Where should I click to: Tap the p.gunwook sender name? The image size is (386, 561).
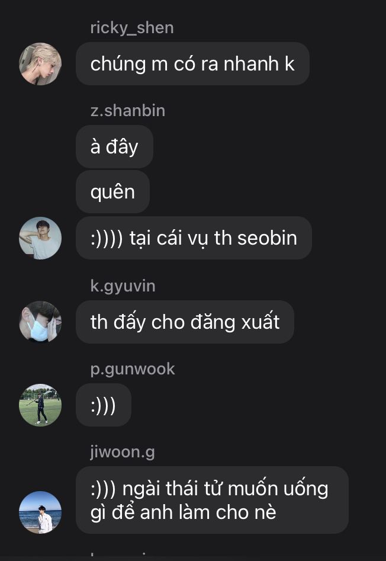click(133, 369)
